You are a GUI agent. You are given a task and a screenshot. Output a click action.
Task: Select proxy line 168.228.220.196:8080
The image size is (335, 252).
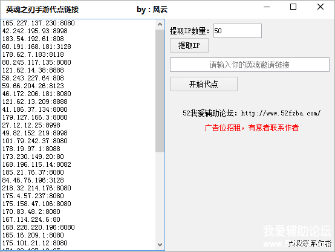[39, 227]
